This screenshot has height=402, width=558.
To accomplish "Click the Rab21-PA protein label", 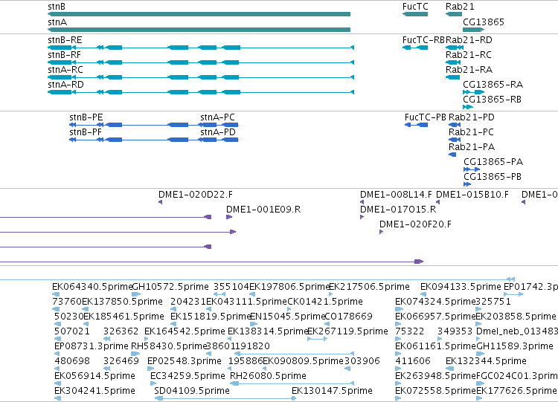I will click(472, 148).
